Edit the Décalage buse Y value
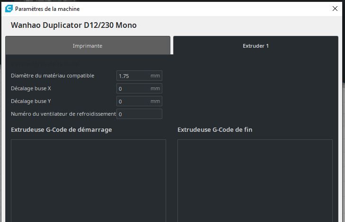The height and width of the screenshot is (222, 345). click(x=139, y=101)
